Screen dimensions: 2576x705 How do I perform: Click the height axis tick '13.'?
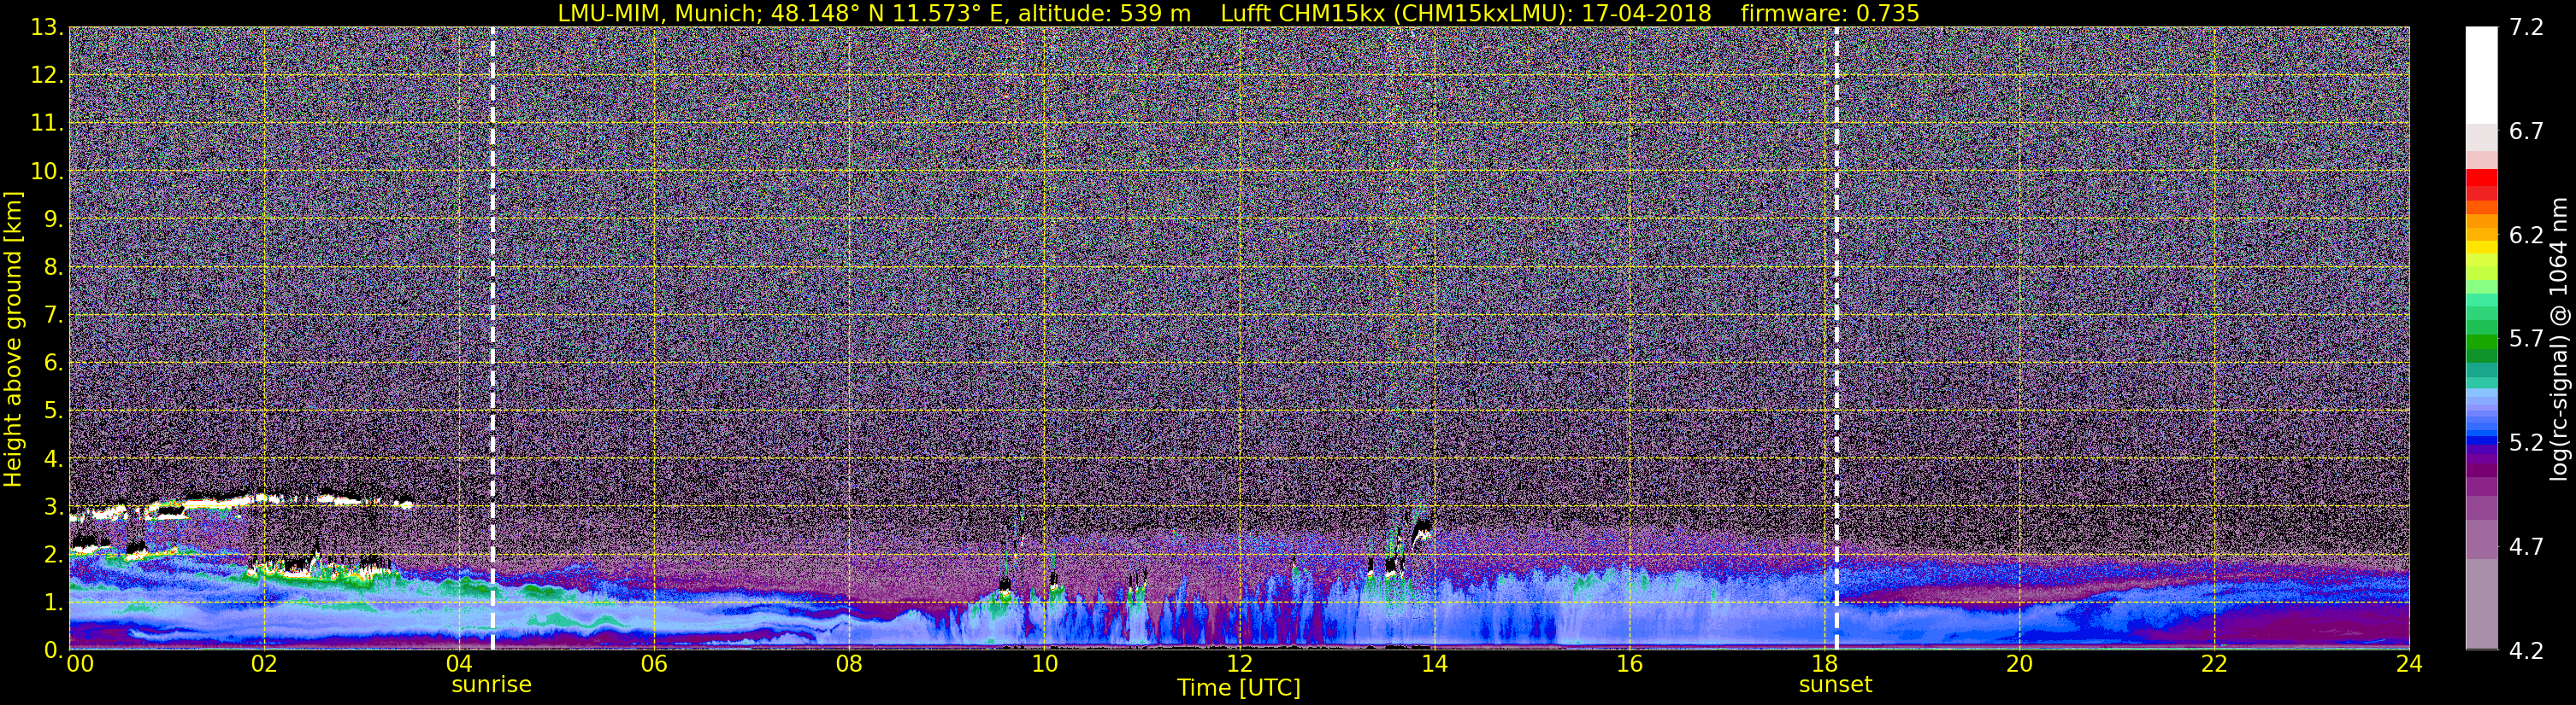click(47, 27)
